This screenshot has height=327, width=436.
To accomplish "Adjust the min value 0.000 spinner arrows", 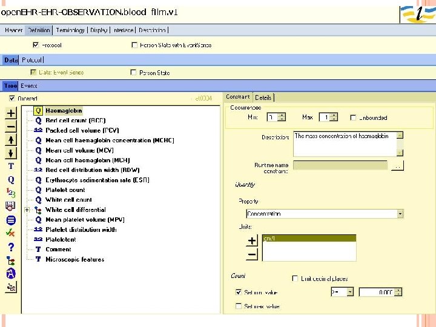I will (x=398, y=292).
